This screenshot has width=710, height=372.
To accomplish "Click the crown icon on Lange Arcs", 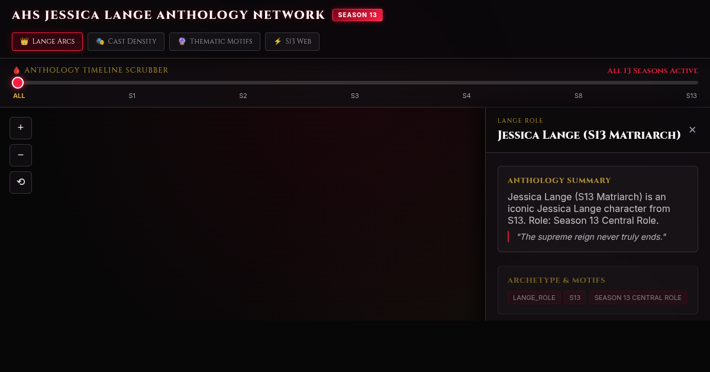I will [x=24, y=41].
